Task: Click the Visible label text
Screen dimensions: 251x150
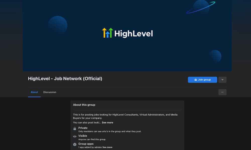Action: pos(83,136)
